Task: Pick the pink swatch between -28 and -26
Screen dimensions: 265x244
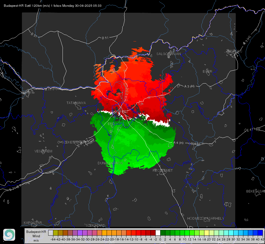Action: point(94,233)
